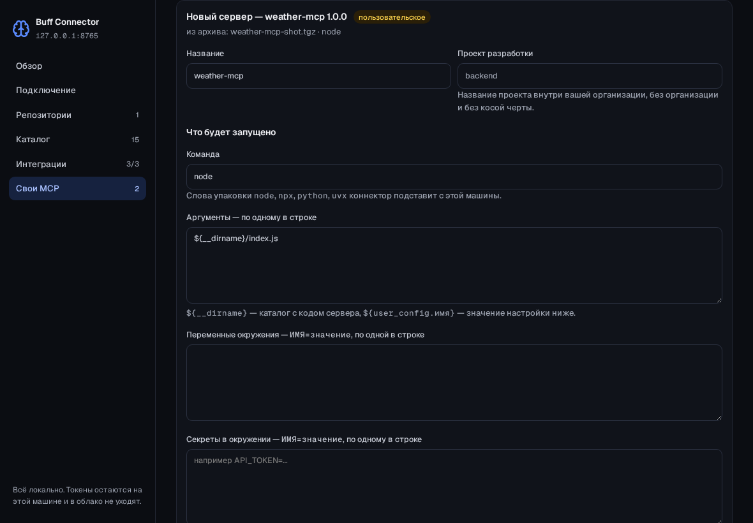The width and height of the screenshot is (753, 523).
Task: Click the 127.0.0.1:8765 address text
Action: tap(67, 36)
